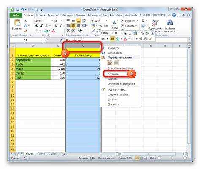Image resolution: width=200 pixels, height=169 pixels.
Task: Click the AutoSum sigma icon
Action: coord(143,21)
